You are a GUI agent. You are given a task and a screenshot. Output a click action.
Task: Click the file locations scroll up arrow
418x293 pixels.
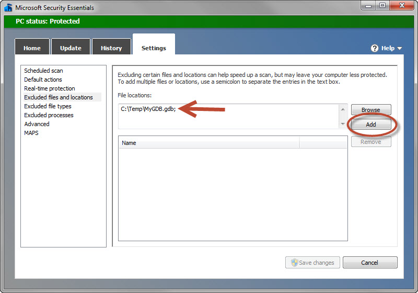pyautogui.click(x=343, y=109)
